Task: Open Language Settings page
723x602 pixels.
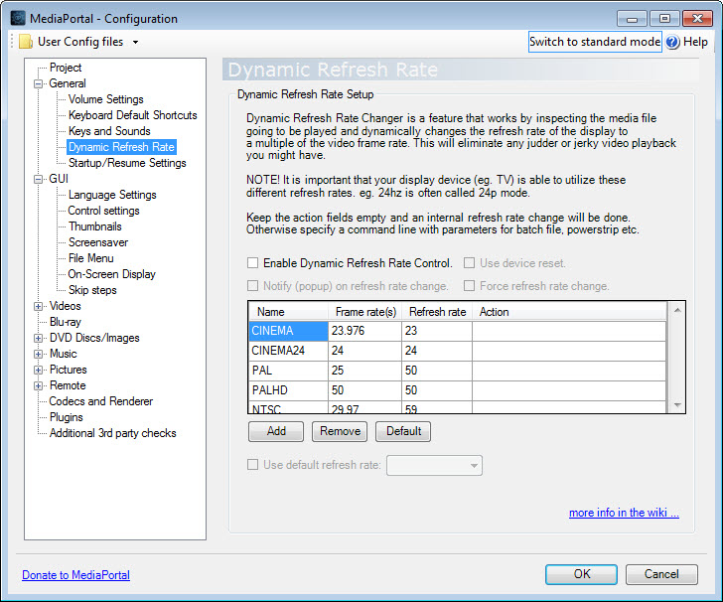Action: [112, 195]
